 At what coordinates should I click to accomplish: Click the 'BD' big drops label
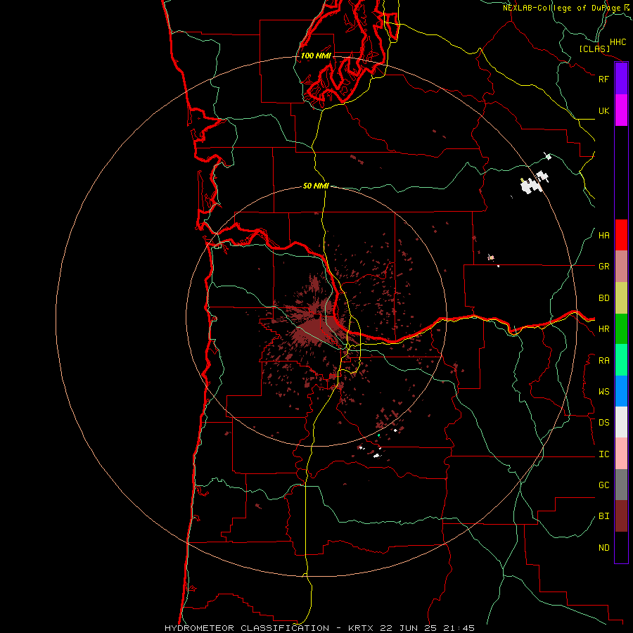(603, 298)
